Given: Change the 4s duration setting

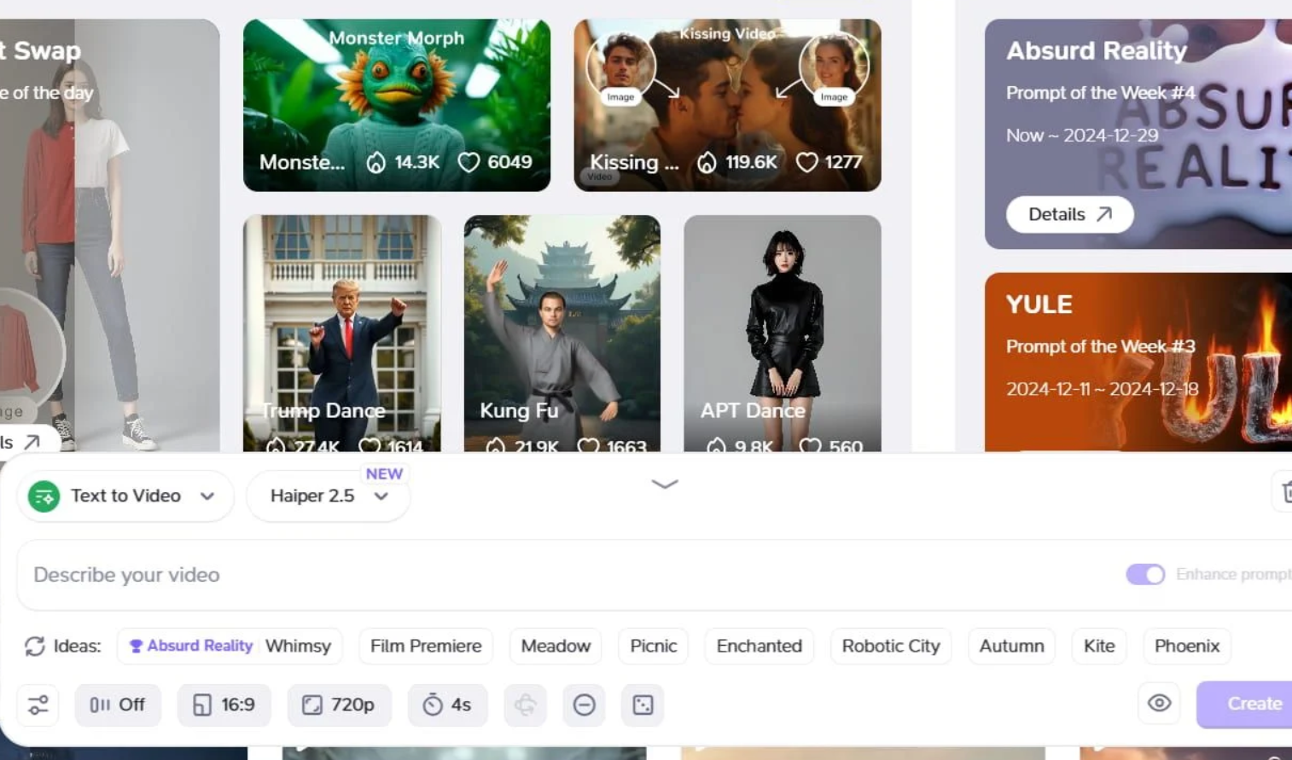Looking at the screenshot, I should [447, 705].
